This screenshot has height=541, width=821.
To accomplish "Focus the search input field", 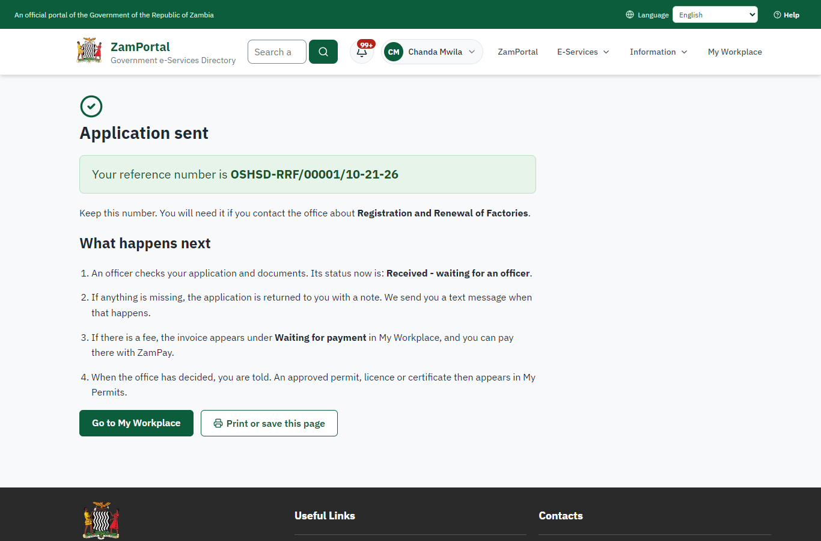I will coord(277,52).
